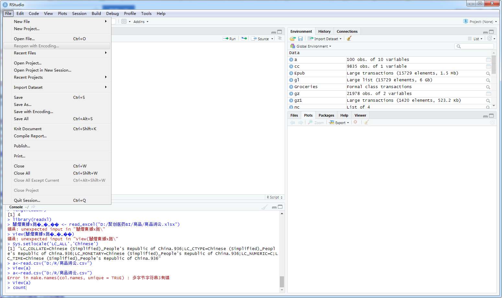Click the console vertical scrollbar thumb
This screenshot has height=298, width=502.
[282, 281]
